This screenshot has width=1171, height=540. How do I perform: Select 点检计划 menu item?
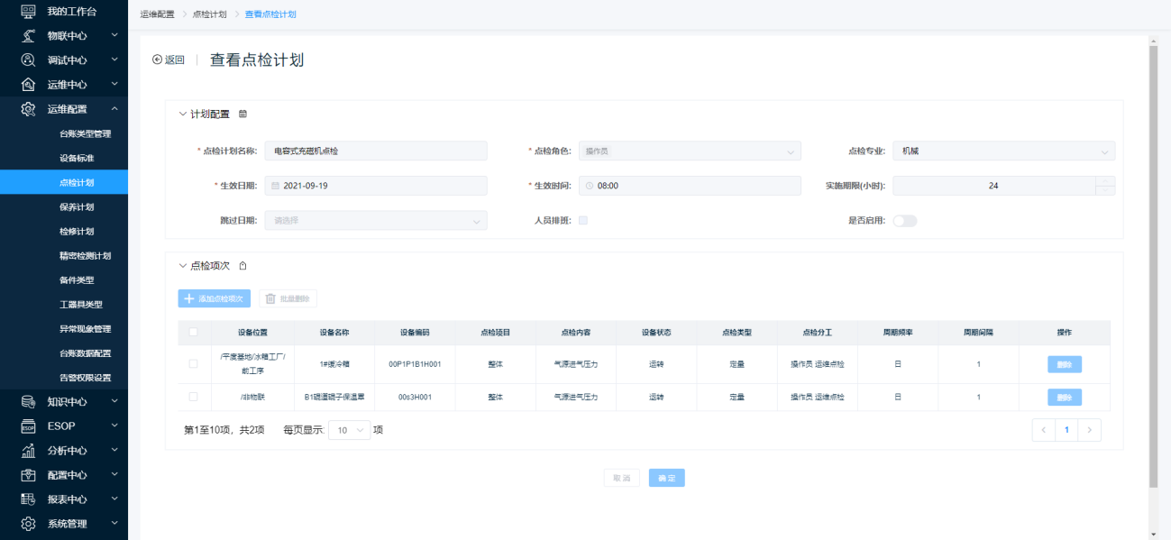[x=64, y=182]
